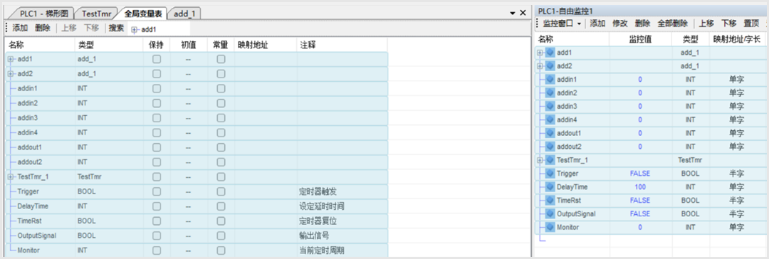Enable the 保持 checkbox for addin1
Screen dimensions: 769x259
point(157,88)
